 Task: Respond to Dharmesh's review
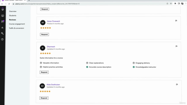(x=44, y=72)
